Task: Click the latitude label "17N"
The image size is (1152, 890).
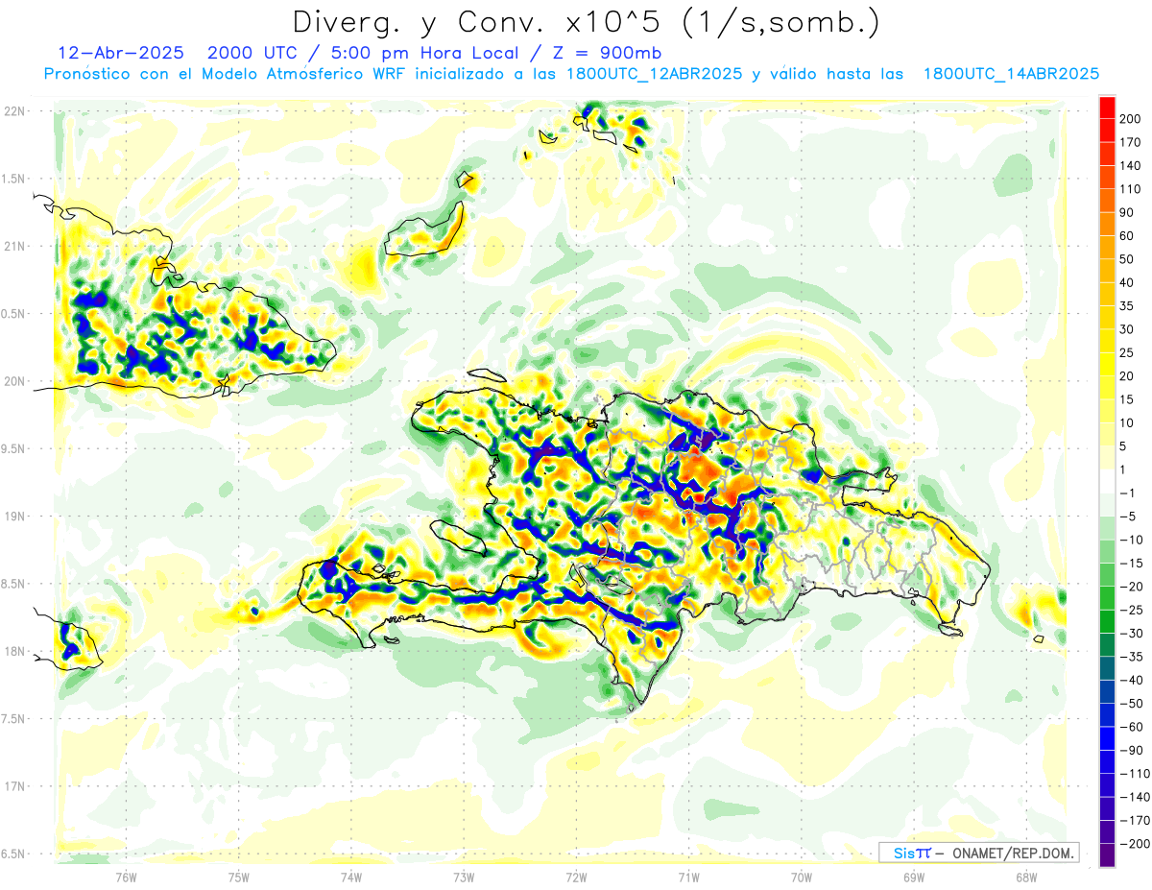Action: pos(14,786)
